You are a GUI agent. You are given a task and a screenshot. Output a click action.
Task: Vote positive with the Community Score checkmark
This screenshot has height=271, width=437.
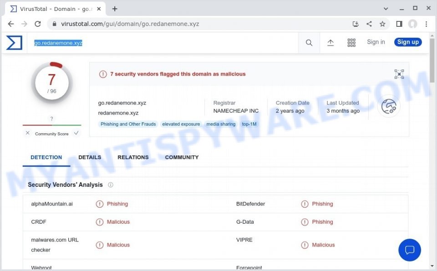76,133
